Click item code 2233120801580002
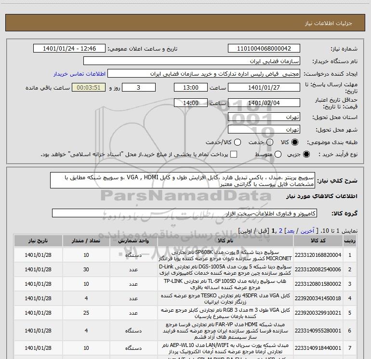 (318, 284)
